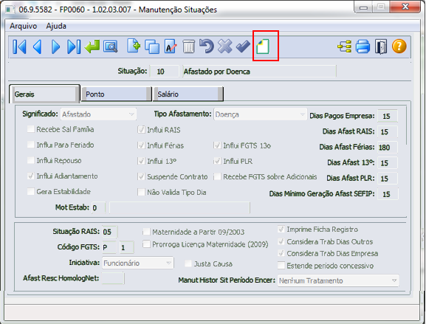Switch to the Salário tab
Screen dimensions: 426x324
(x=188, y=94)
